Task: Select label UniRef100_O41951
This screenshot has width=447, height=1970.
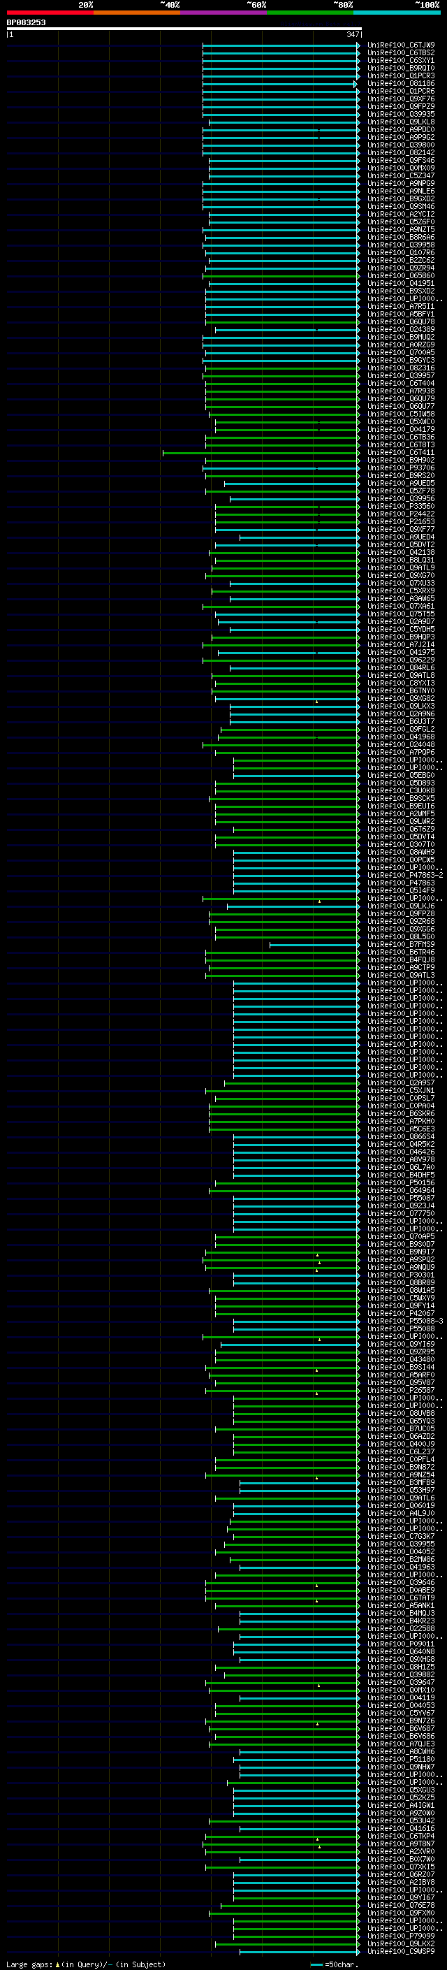Action: (401, 283)
